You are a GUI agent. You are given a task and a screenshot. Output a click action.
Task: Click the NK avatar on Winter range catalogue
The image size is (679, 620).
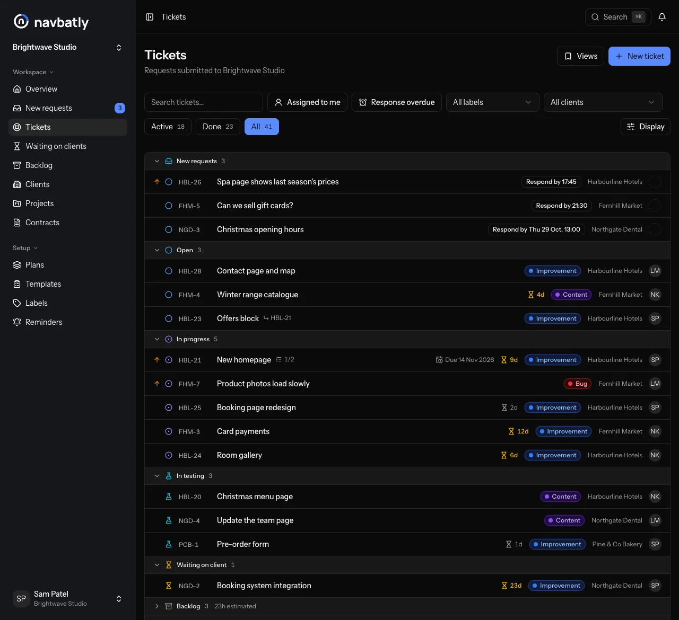(655, 295)
